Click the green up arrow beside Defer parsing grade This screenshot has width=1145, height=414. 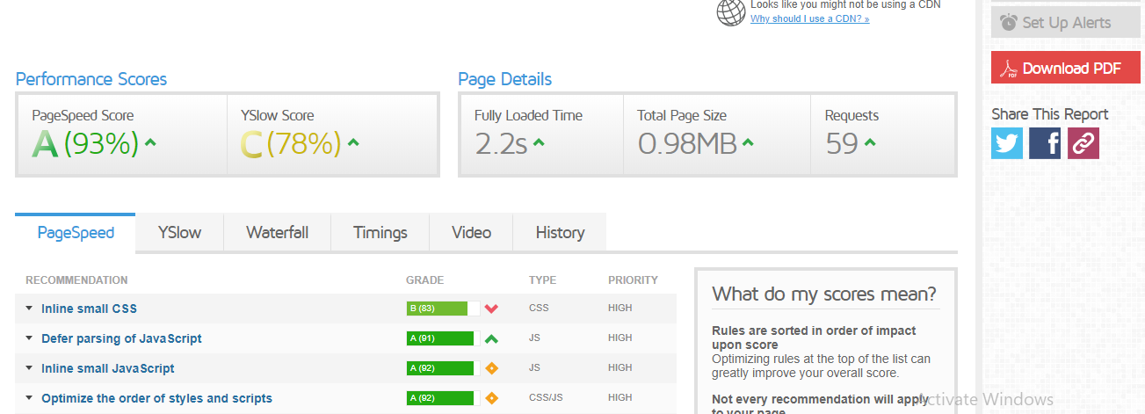click(491, 338)
